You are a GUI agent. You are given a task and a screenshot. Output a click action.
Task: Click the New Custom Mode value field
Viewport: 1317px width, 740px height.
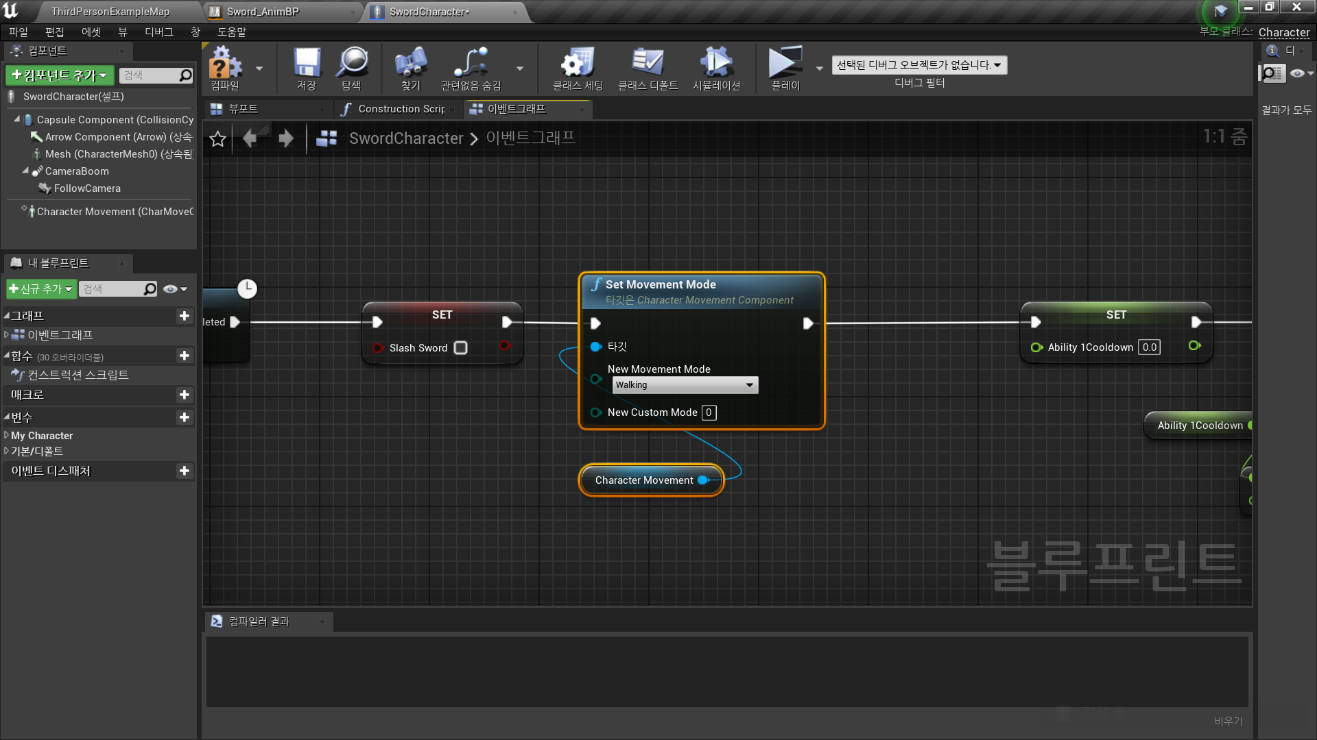(709, 412)
